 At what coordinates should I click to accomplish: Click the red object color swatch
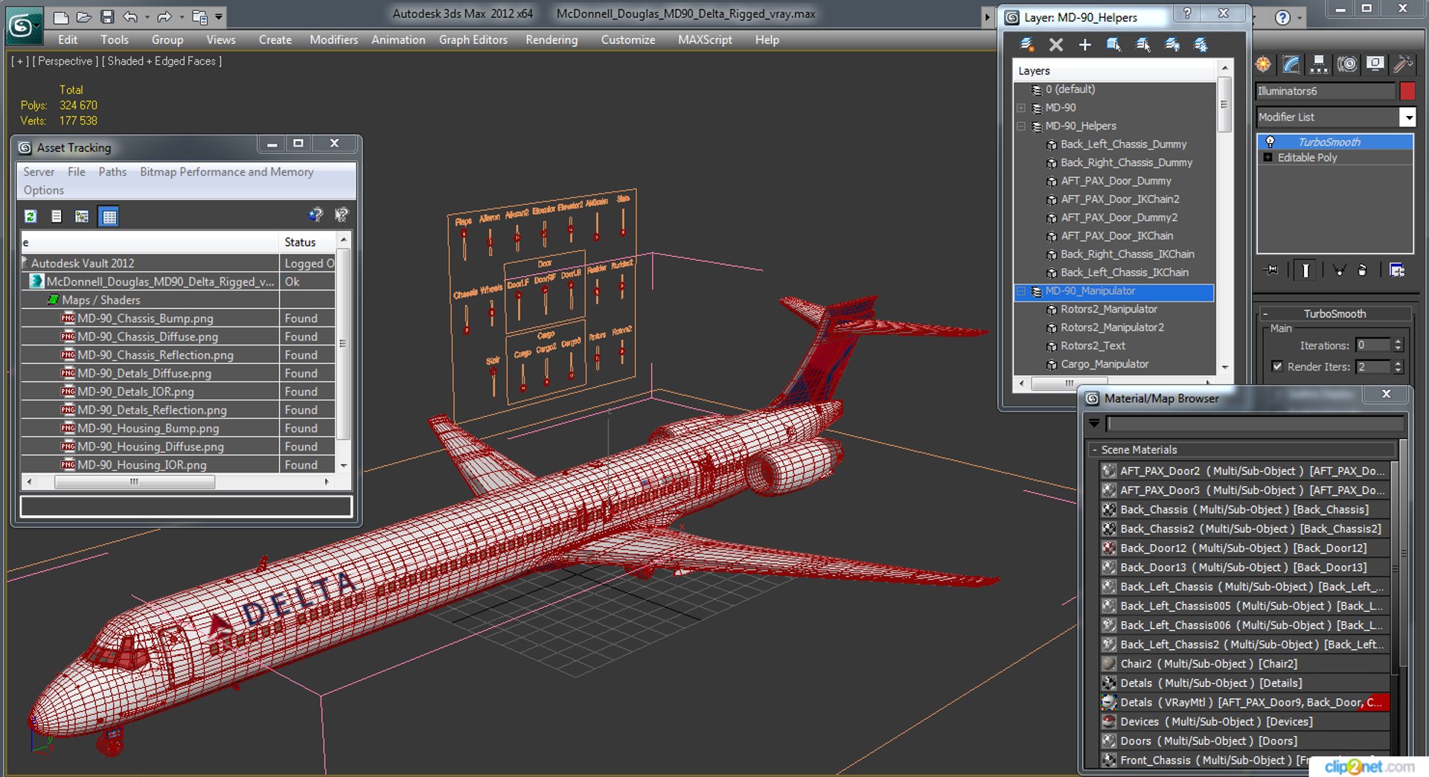point(1407,91)
